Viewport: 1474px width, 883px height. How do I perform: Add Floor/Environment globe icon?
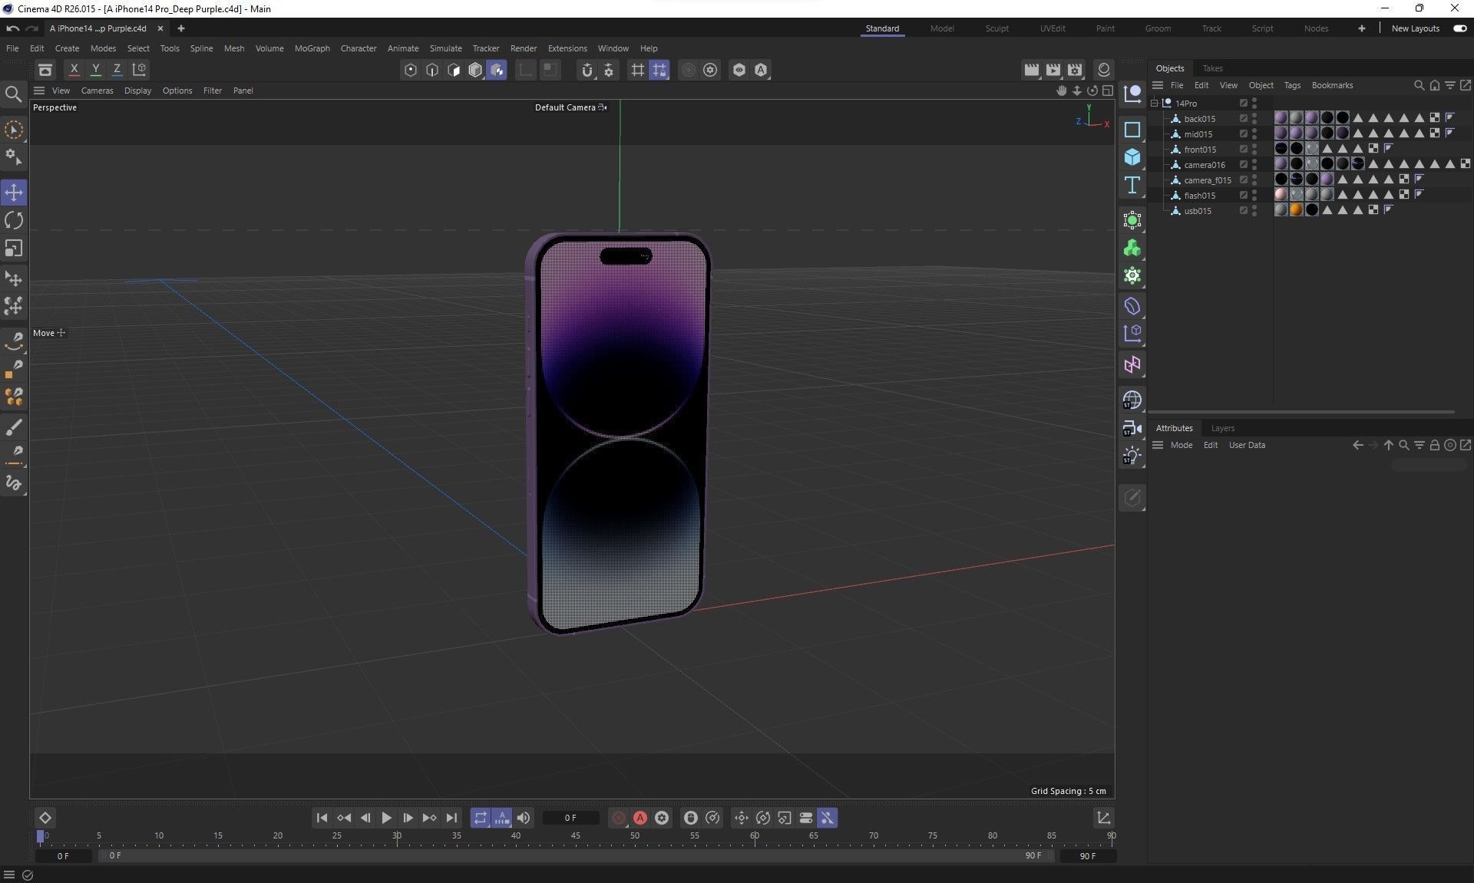click(x=1132, y=400)
